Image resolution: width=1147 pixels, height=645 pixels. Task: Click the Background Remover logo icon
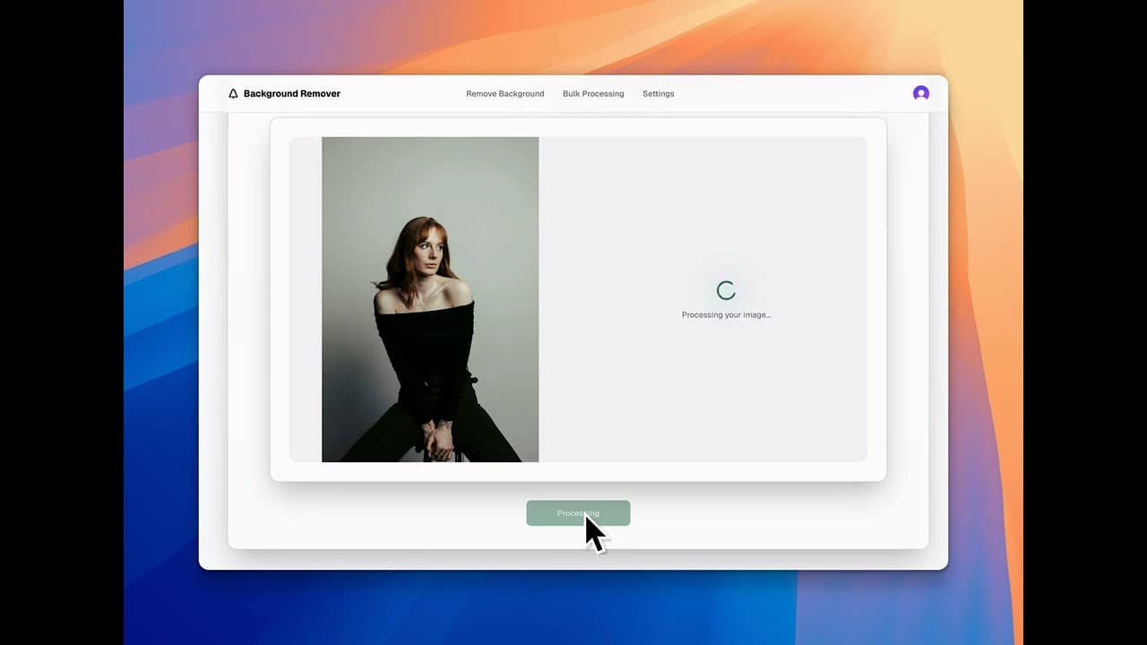click(x=233, y=93)
